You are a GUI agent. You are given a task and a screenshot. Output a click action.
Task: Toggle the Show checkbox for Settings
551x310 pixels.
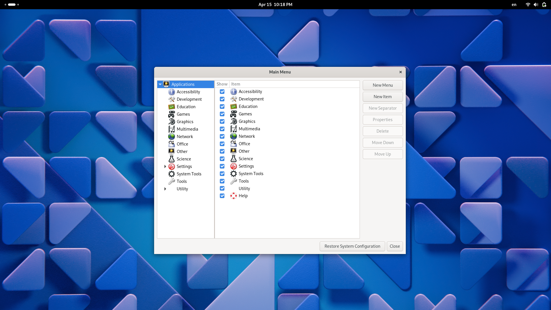pos(222,166)
